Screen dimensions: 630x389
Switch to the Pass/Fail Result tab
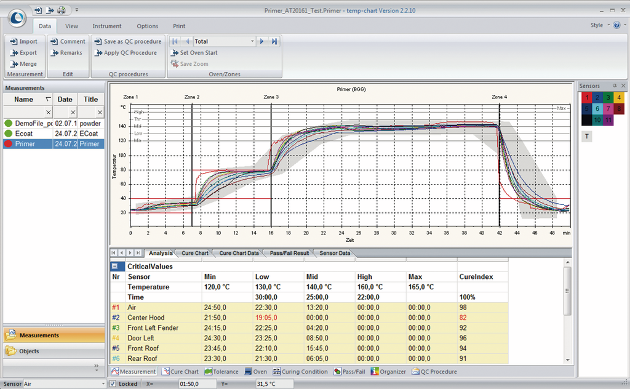click(x=289, y=253)
